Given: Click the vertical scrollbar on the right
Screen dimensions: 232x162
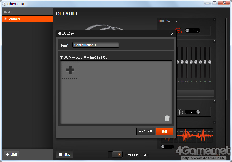Looking at the screenshot, I should (x=226, y=59).
